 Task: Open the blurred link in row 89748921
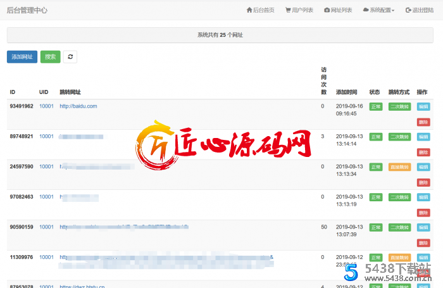(81, 137)
